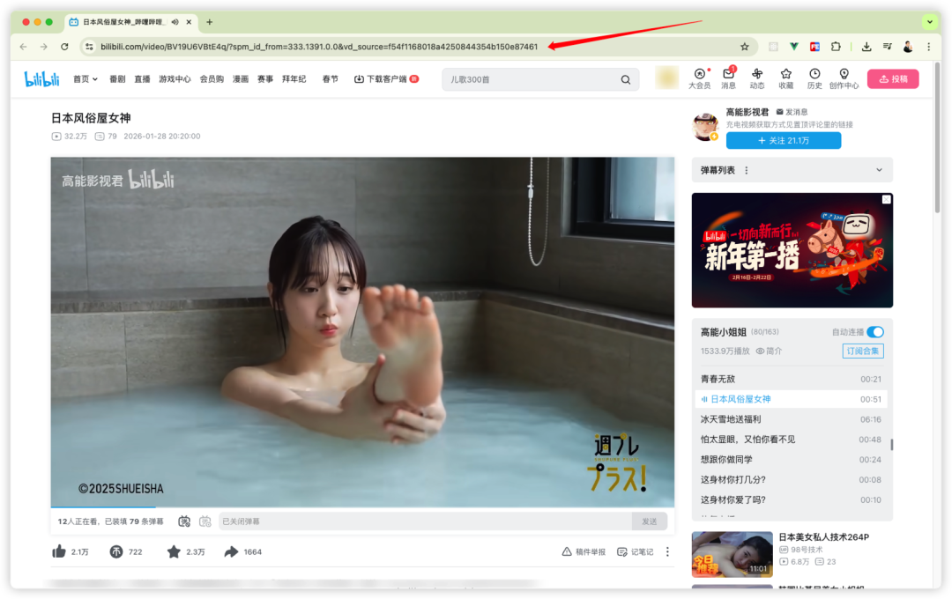This screenshot has height=599, width=952.
Task: Follow the uploader via 关注 button
Action: (x=783, y=139)
